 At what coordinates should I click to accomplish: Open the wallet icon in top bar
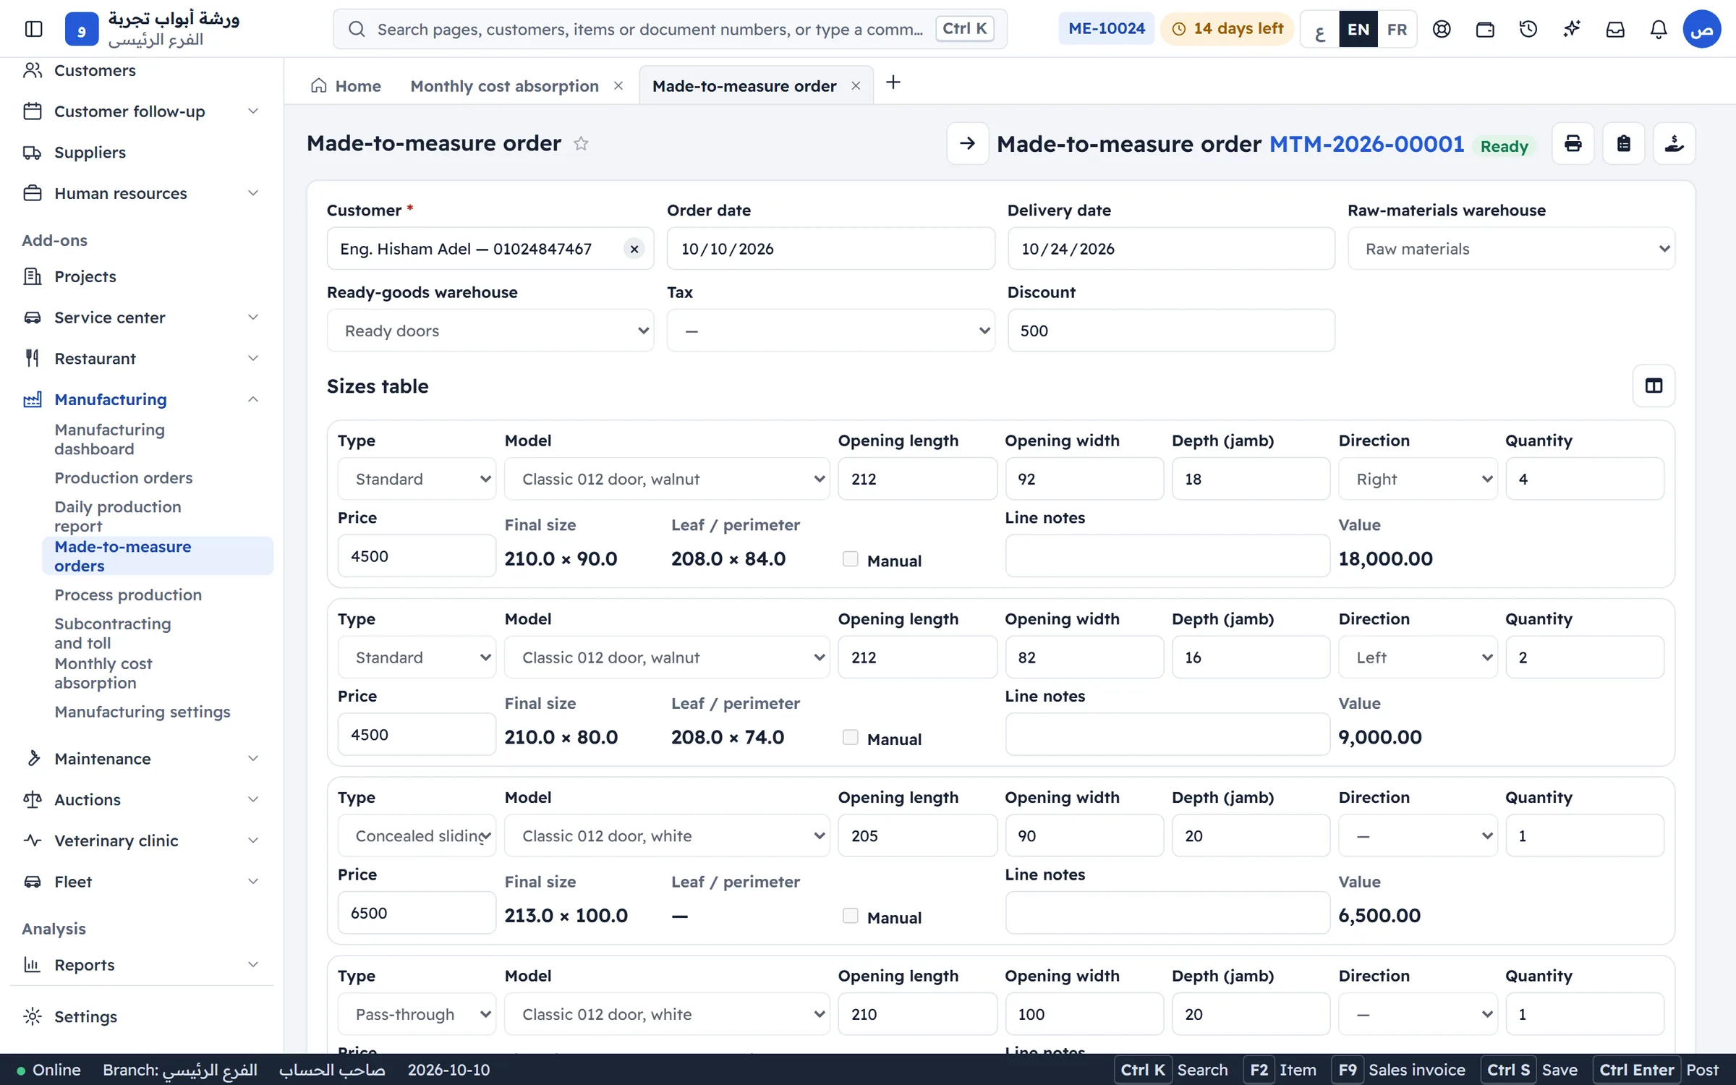point(1485,29)
